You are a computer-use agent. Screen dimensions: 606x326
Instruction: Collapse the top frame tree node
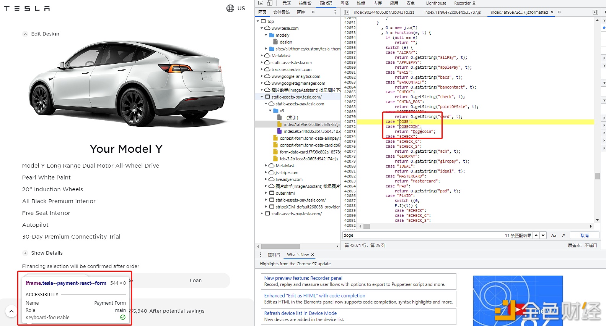(258, 21)
